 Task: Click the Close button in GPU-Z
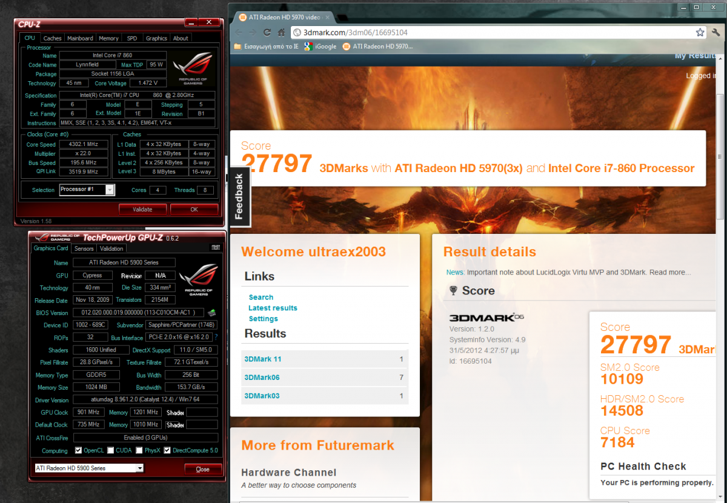(x=203, y=469)
